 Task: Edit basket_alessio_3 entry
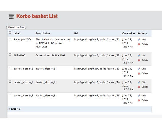(x=143, y=69)
